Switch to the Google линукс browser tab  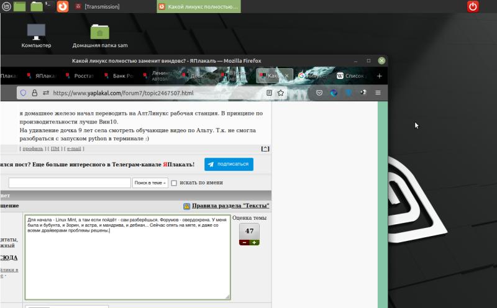tap(312, 76)
